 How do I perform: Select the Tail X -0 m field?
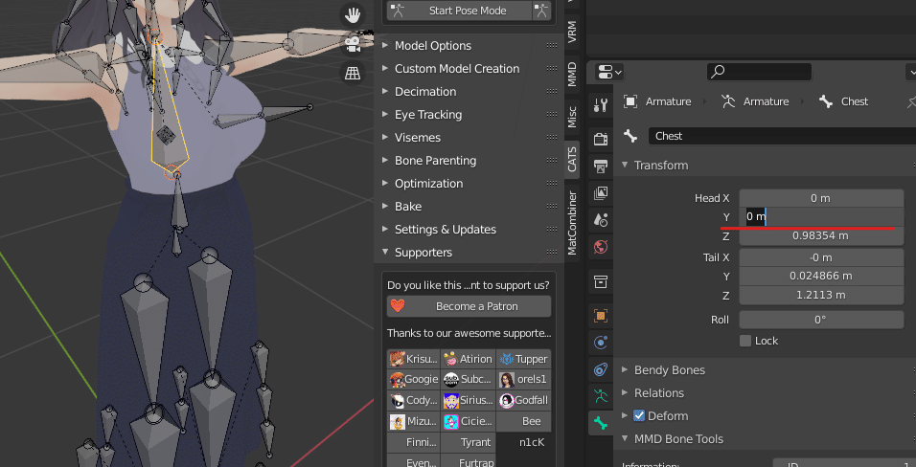(821, 257)
